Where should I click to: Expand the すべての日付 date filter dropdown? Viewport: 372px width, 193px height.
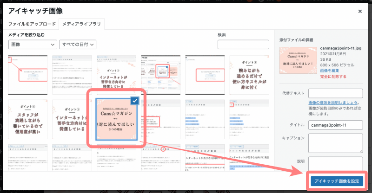77,45
